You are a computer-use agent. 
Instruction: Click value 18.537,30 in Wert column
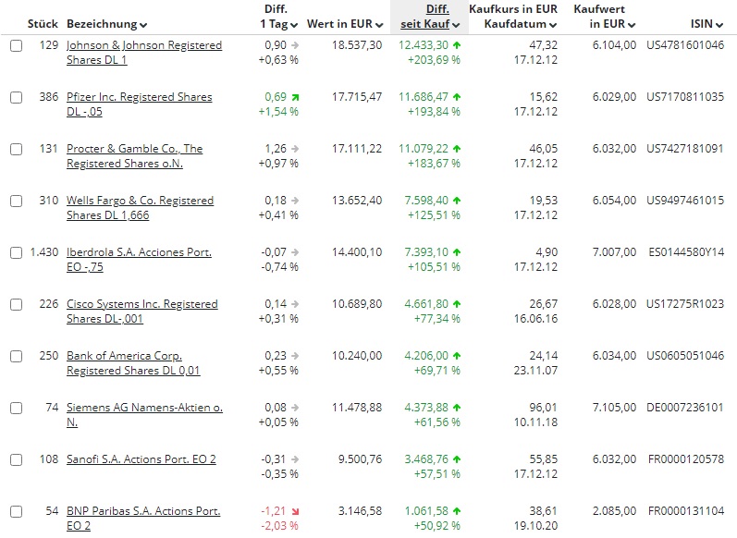tap(357, 45)
